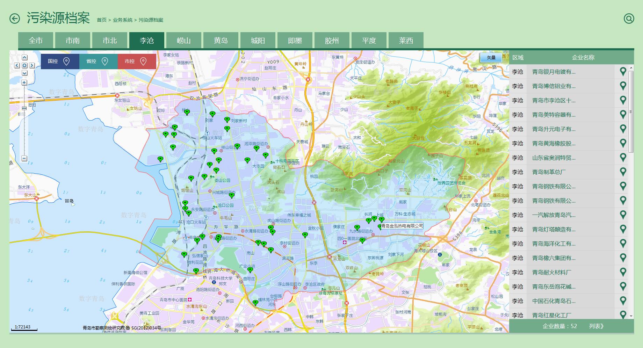The width and height of the screenshot is (643, 348).
Task: Switch to the 全市 tab
Action: point(36,41)
